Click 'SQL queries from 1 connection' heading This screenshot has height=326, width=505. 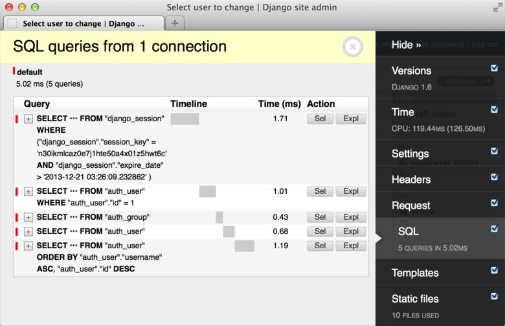(x=120, y=47)
